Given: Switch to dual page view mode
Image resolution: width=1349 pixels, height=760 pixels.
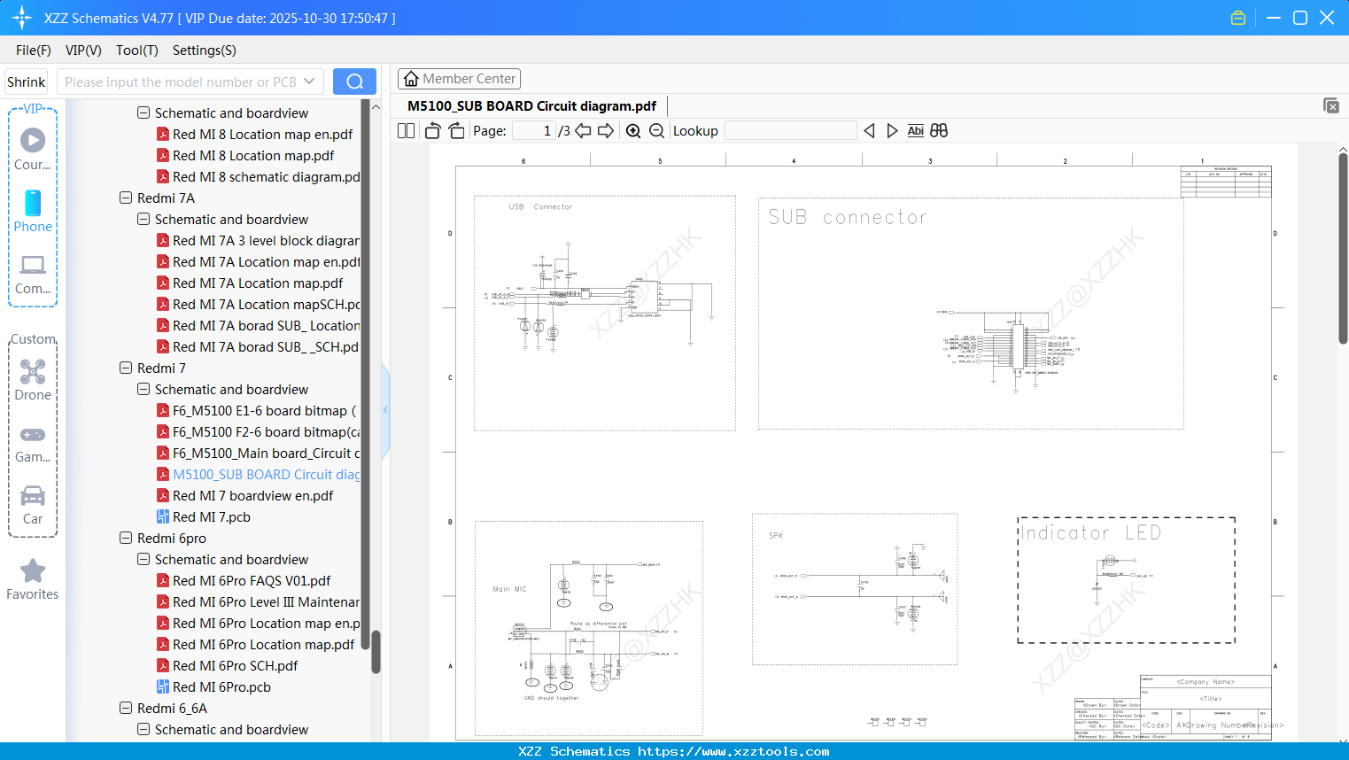Looking at the screenshot, I should (405, 129).
